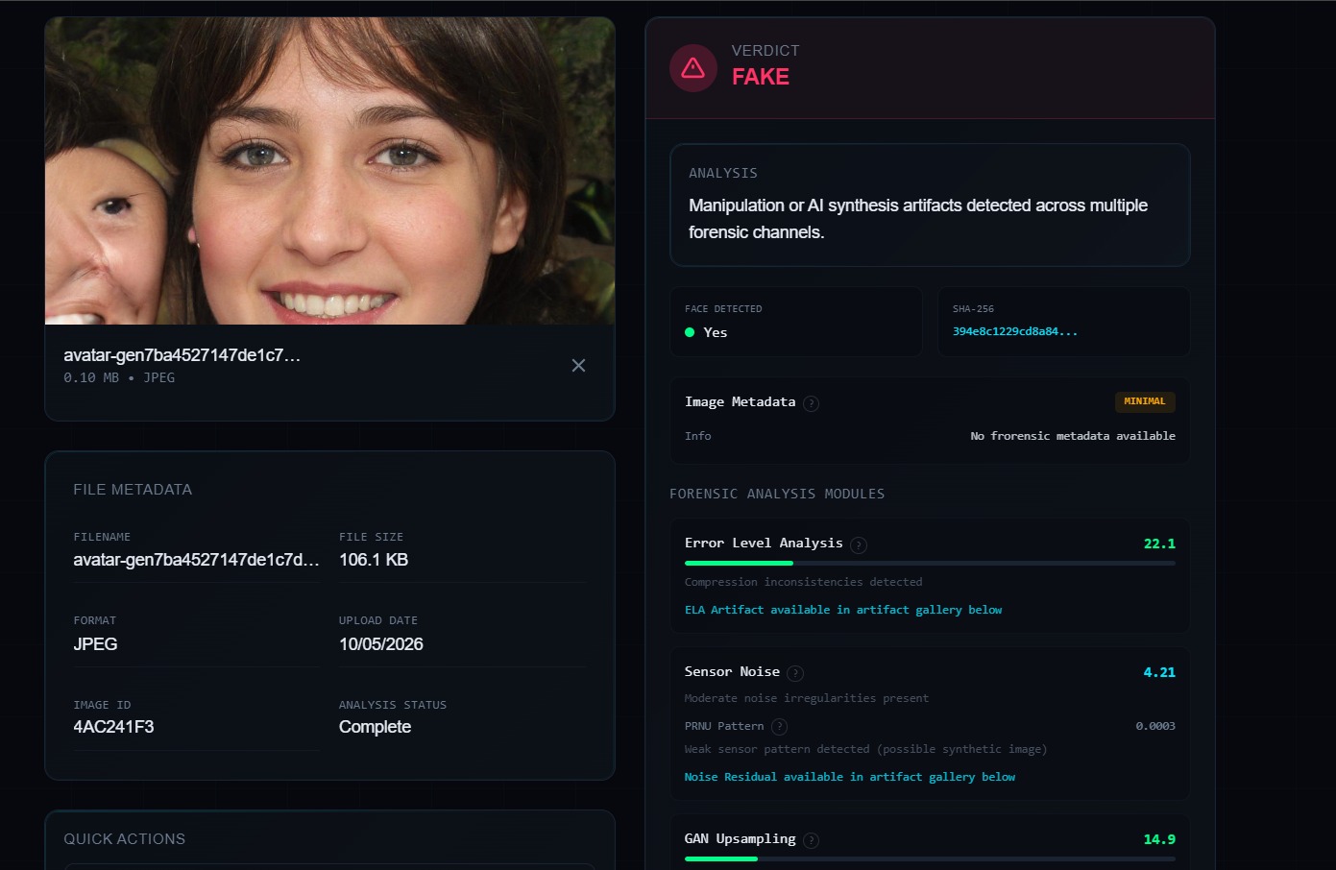Select the PRNU Pattern value 0.0003
The height and width of the screenshot is (870, 1336).
click(x=1154, y=726)
